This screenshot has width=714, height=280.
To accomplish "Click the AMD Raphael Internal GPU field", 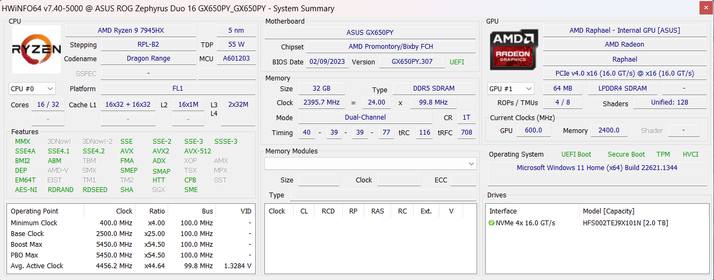I will [x=625, y=31].
